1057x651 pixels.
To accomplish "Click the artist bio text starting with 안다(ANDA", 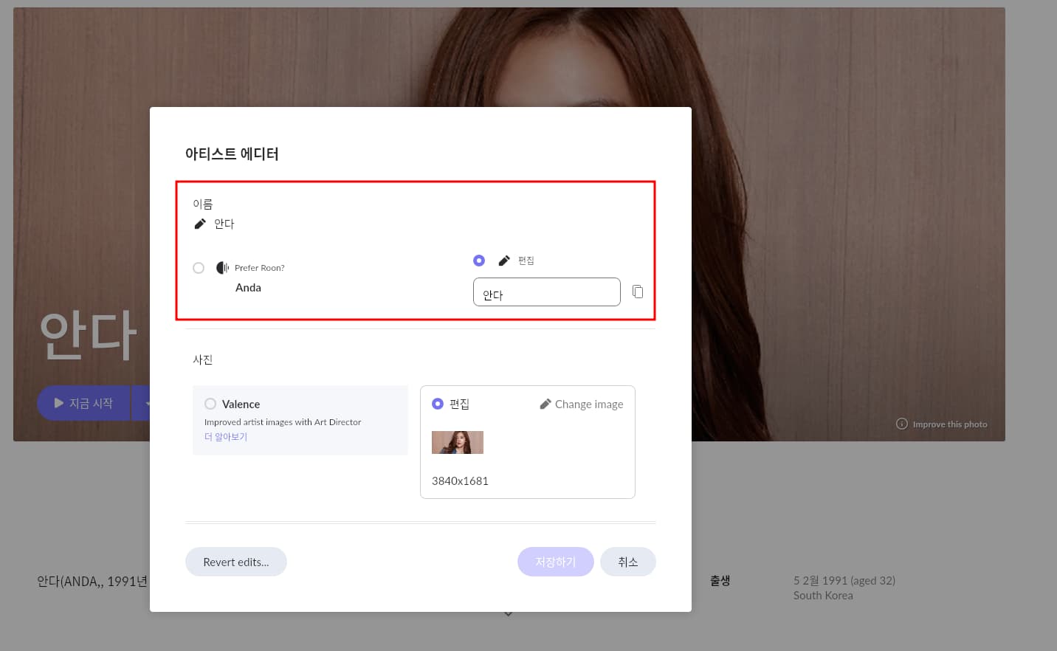I will (x=92, y=582).
